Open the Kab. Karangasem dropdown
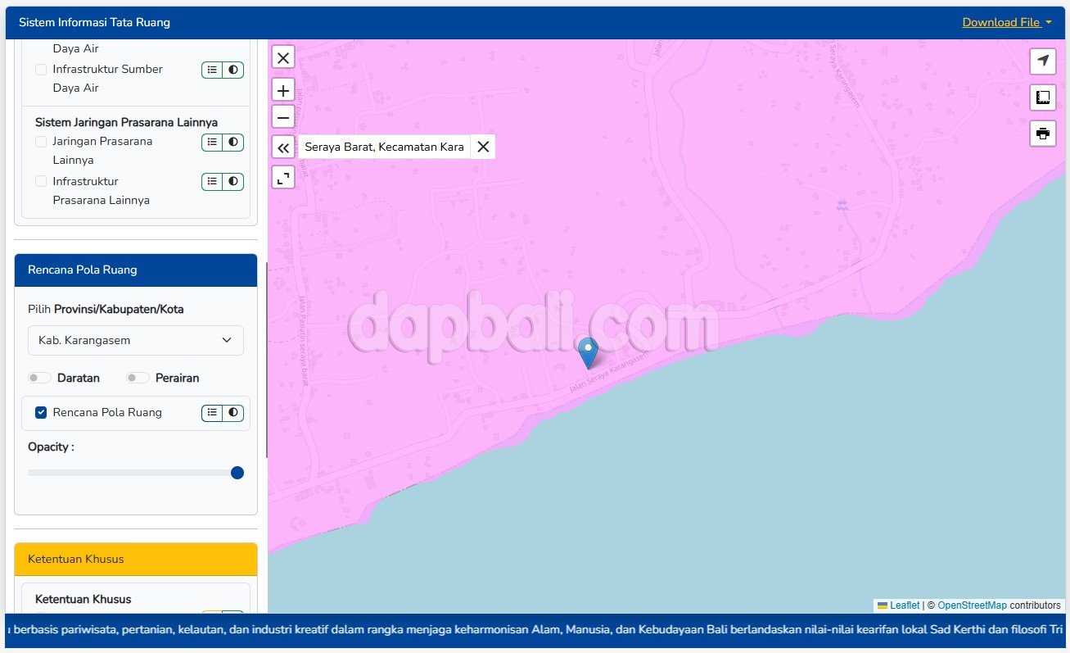 click(136, 341)
